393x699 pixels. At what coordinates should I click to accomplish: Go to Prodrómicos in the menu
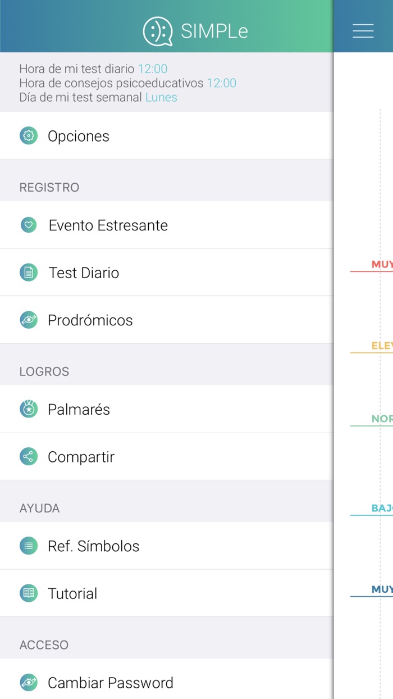click(90, 320)
